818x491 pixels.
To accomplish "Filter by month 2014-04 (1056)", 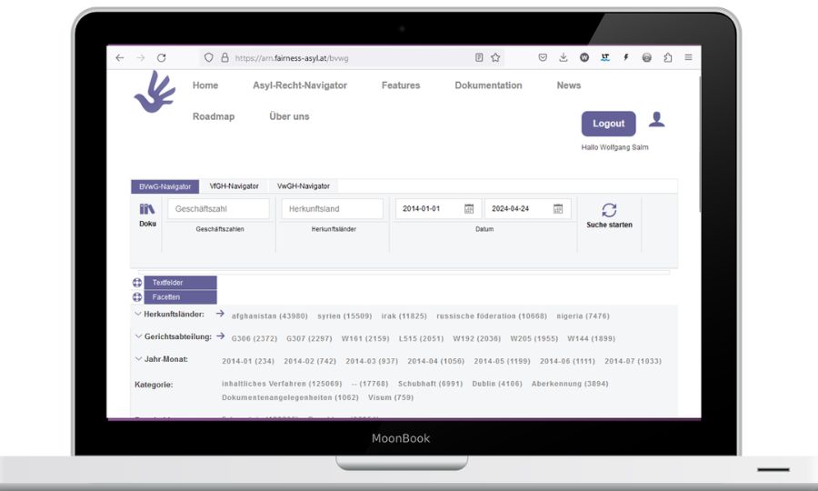I will (435, 361).
